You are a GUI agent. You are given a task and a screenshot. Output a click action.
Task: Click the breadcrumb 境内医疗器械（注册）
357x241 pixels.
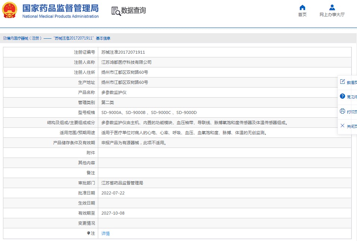tap(24, 38)
